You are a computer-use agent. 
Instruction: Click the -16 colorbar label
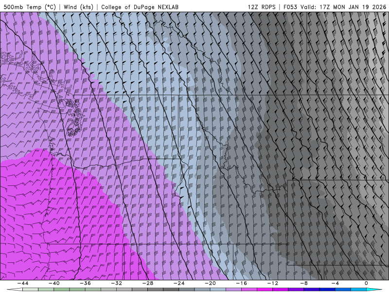point(241,283)
